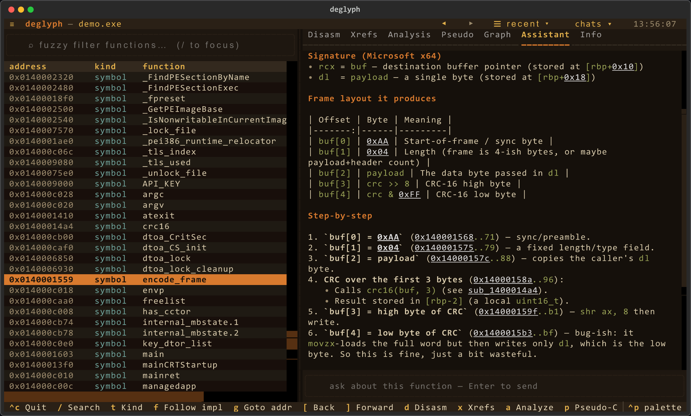Follow the 0x140001568 address link
Screen dimensions: 691x416
[444, 237]
